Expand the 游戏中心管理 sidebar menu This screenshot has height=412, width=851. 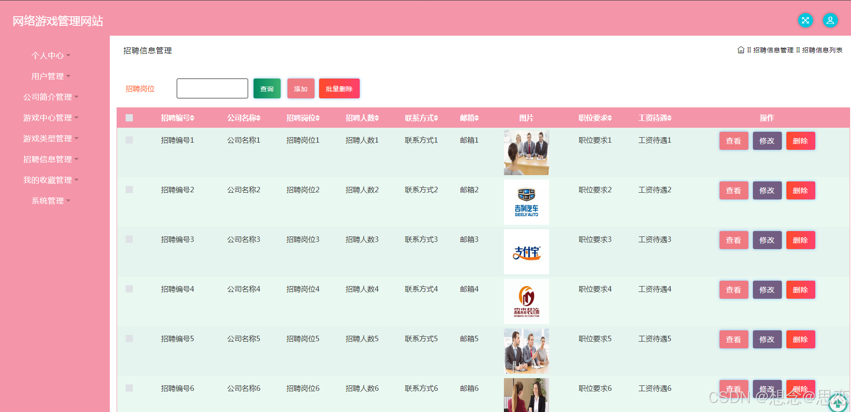pos(51,118)
